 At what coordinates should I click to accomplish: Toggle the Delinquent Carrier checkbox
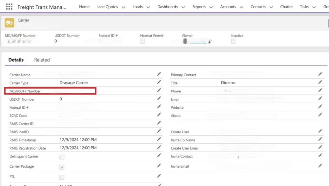pos(62,157)
